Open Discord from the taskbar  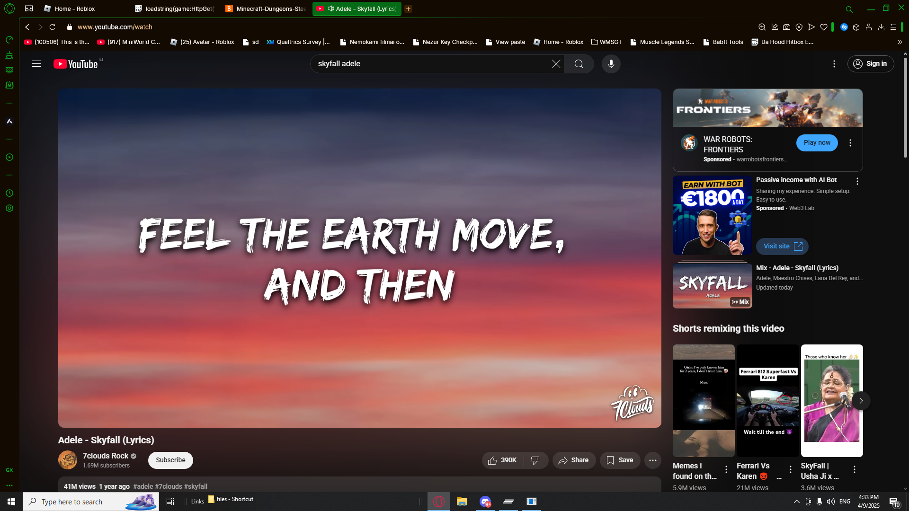pyautogui.click(x=485, y=502)
